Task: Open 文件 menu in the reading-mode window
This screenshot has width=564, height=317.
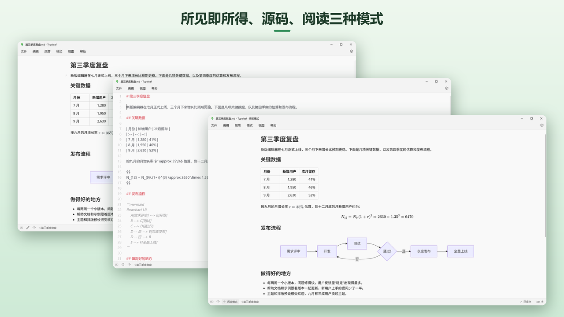Action: [x=214, y=125]
